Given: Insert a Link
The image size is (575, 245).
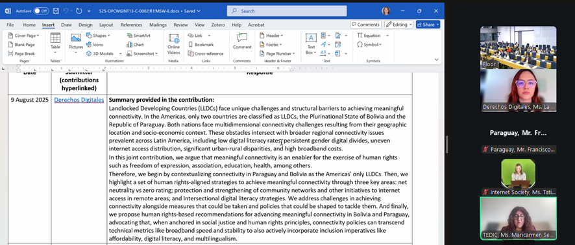Looking at the screenshot, I should [195, 36].
